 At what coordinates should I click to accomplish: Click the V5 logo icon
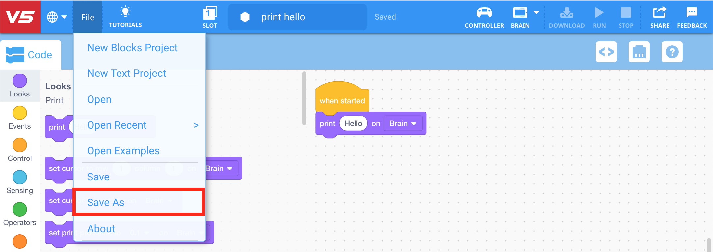coord(20,17)
